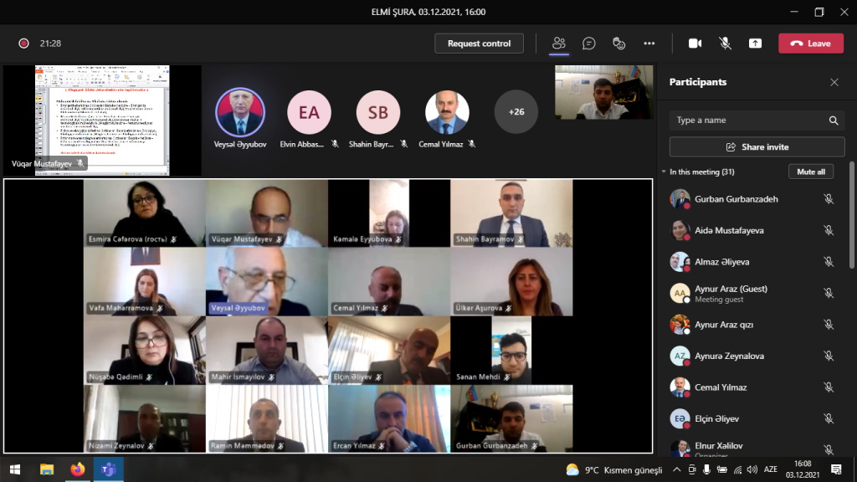
Task: Open Firefox from the taskbar
Action: point(78,469)
